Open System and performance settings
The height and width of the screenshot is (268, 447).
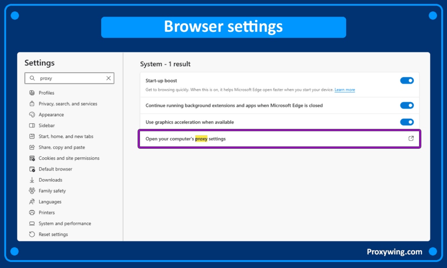pos(65,223)
